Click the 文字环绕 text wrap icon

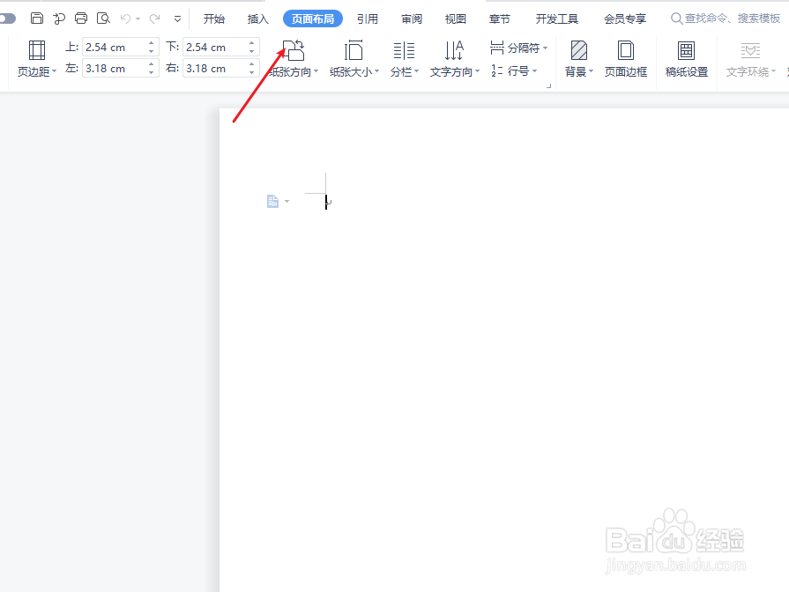click(750, 51)
